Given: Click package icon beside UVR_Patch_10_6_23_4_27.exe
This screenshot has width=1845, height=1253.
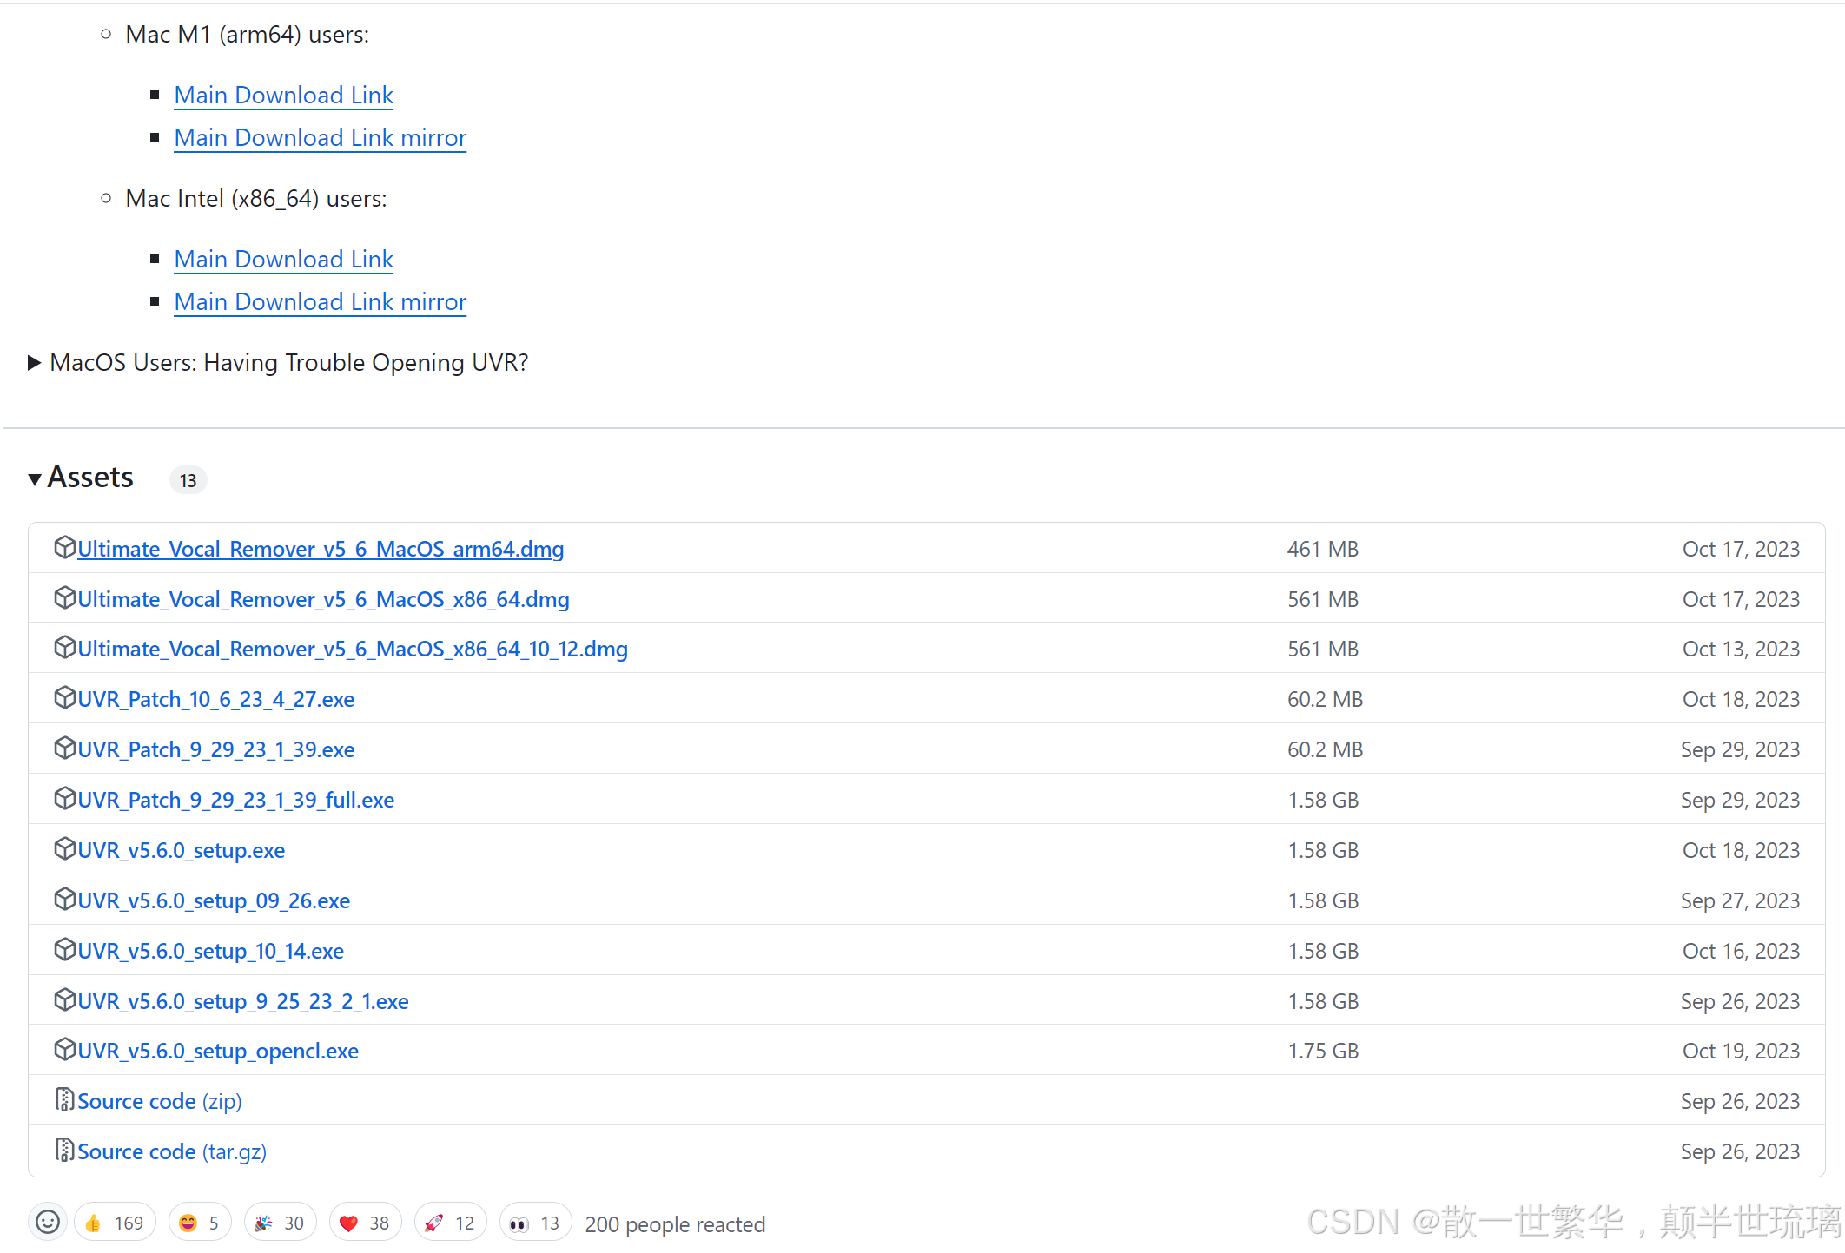Looking at the screenshot, I should pos(64,697).
